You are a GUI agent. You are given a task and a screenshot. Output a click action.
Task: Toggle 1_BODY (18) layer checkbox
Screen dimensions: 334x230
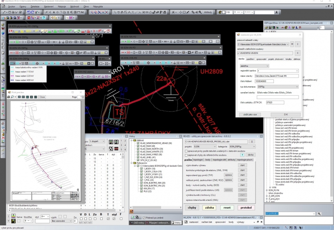coord(142,169)
